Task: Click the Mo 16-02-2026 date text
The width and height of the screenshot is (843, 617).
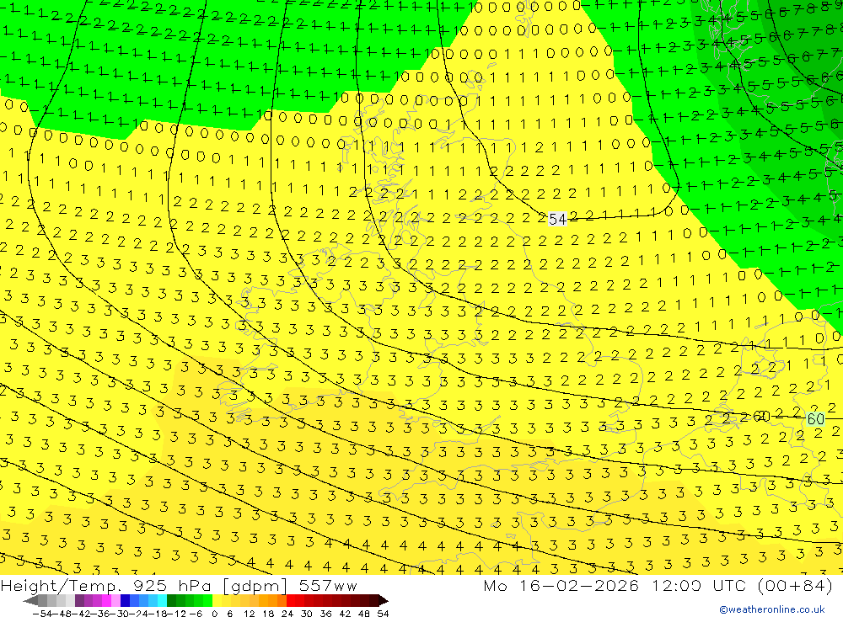Action: (x=561, y=585)
